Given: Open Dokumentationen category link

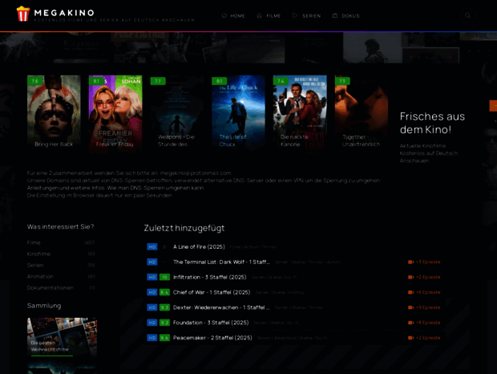Looking at the screenshot, I should pyautogui.click(x=50, y=287).
